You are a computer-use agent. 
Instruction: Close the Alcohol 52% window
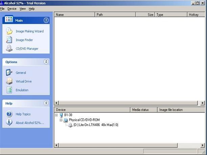click(203, 3)
